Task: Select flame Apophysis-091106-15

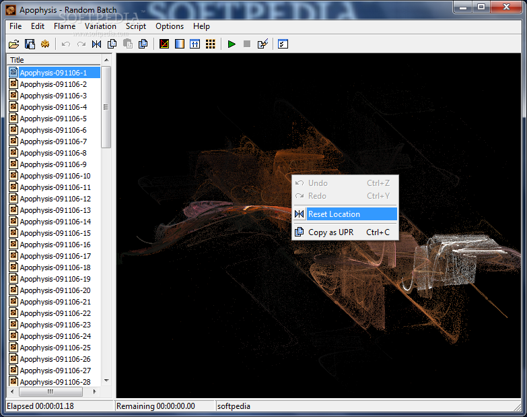Action: point(55,232)
